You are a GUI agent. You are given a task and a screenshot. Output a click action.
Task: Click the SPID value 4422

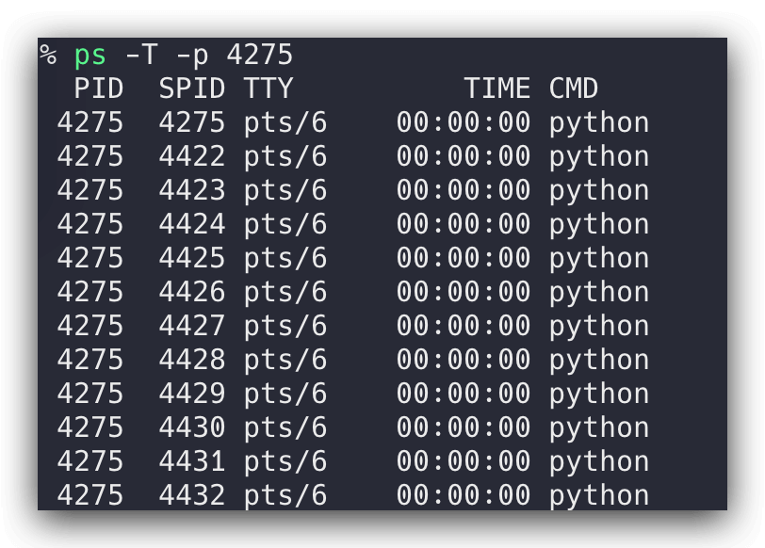coord(192,157)
